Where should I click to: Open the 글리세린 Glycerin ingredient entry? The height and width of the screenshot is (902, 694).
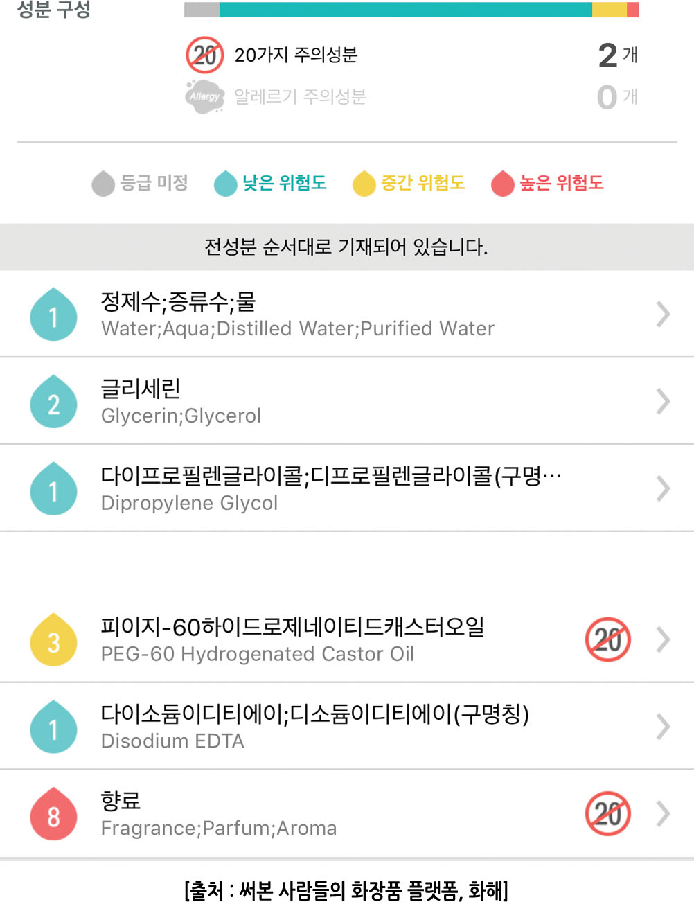coord(347,401)
